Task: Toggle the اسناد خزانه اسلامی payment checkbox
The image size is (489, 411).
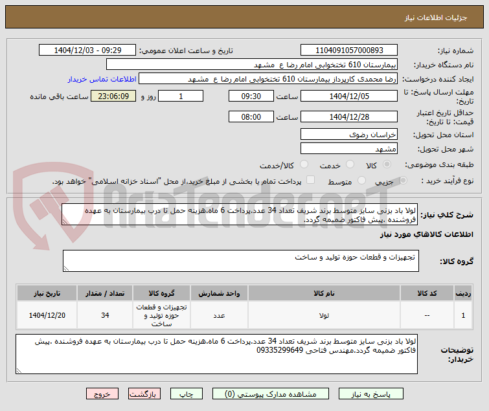Action: [x=311, y=180]
